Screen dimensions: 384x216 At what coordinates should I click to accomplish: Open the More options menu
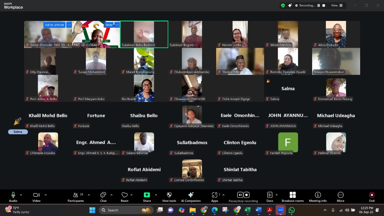[340, 197]
